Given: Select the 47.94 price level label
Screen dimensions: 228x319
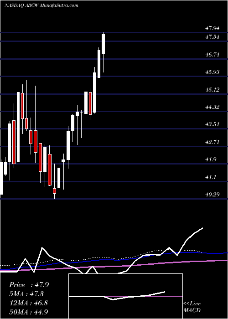Looking at the screenshot, I should click(x=212, y=28).
